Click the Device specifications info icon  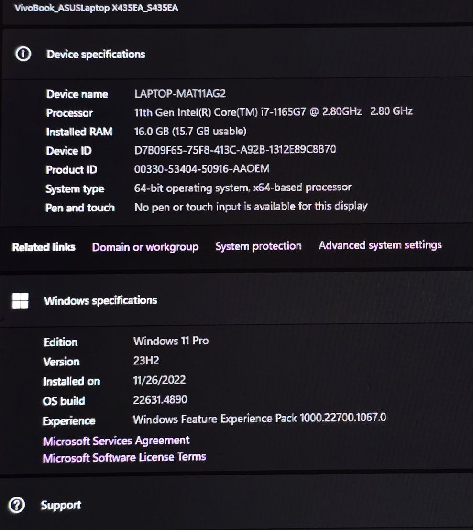23,54
